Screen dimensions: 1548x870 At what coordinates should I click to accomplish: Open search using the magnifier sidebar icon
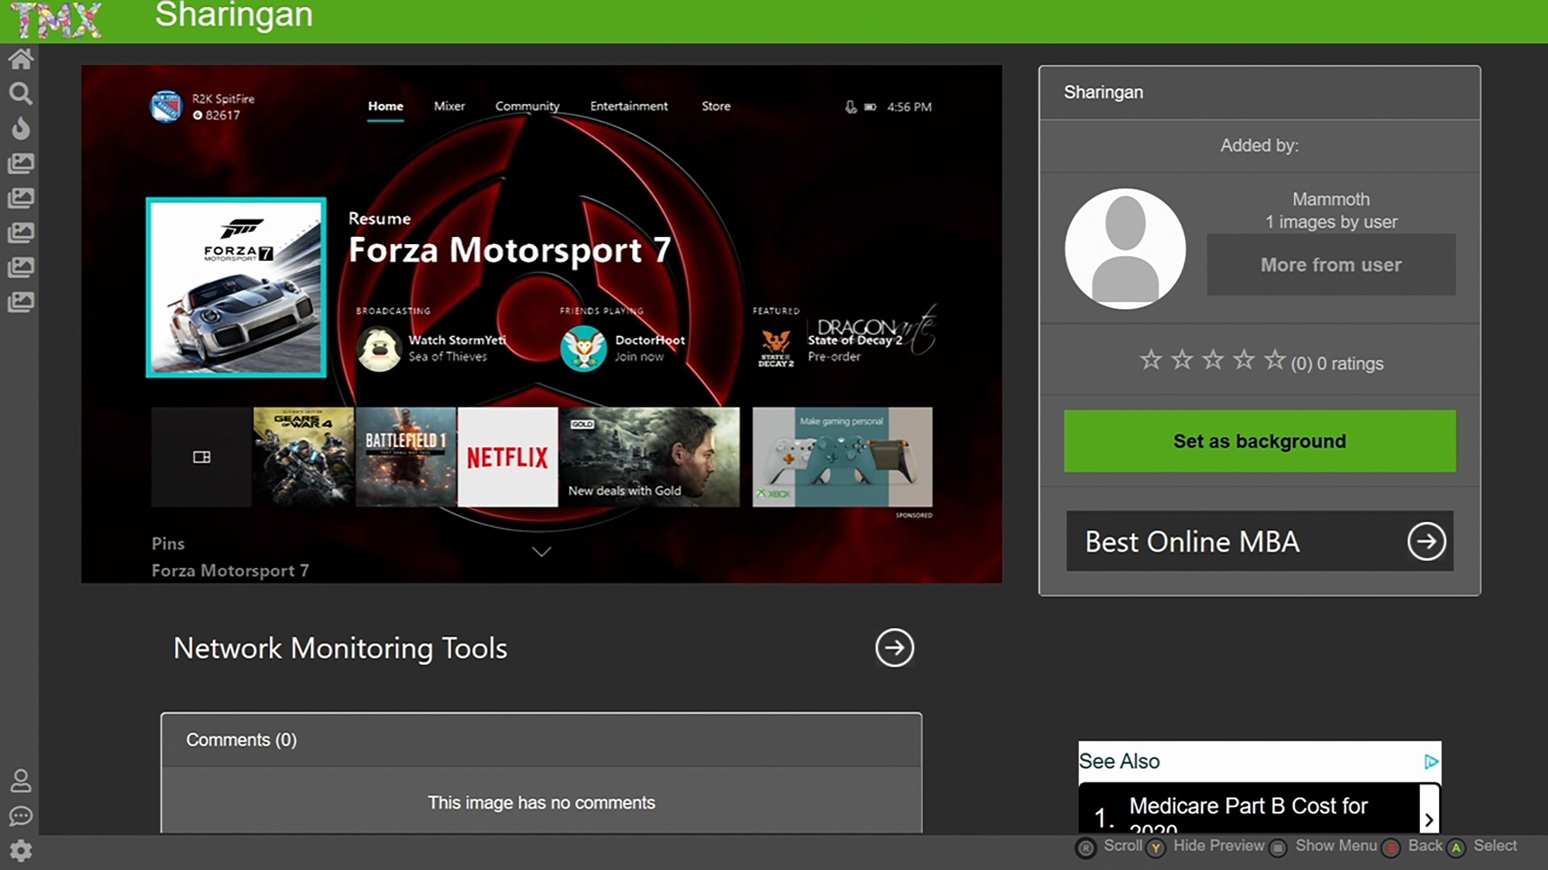[21, 93]
